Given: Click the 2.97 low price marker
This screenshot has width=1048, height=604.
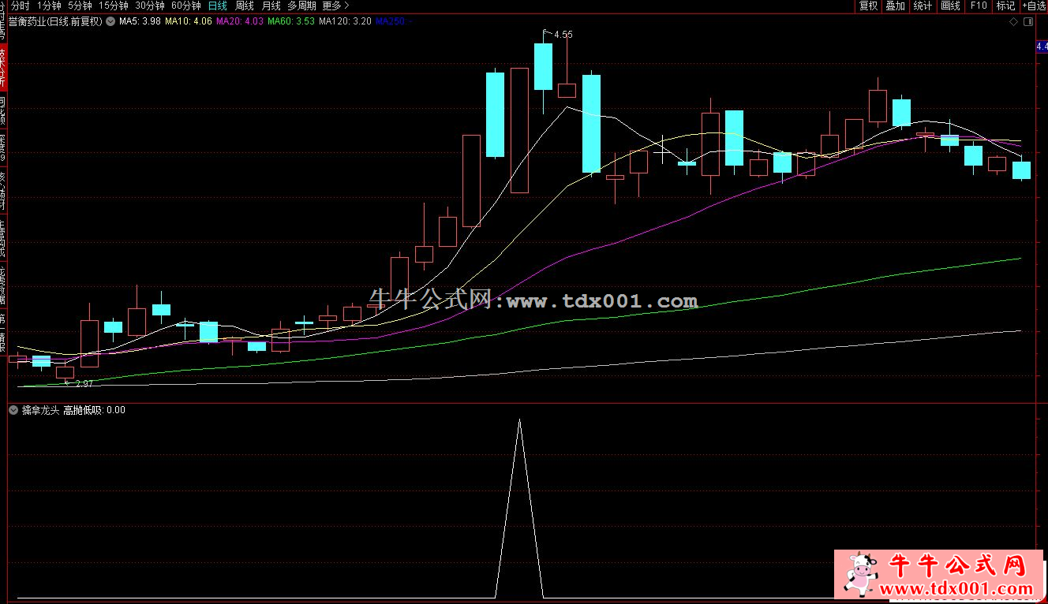Looking at the screenshot, I should tap(84, 383).
